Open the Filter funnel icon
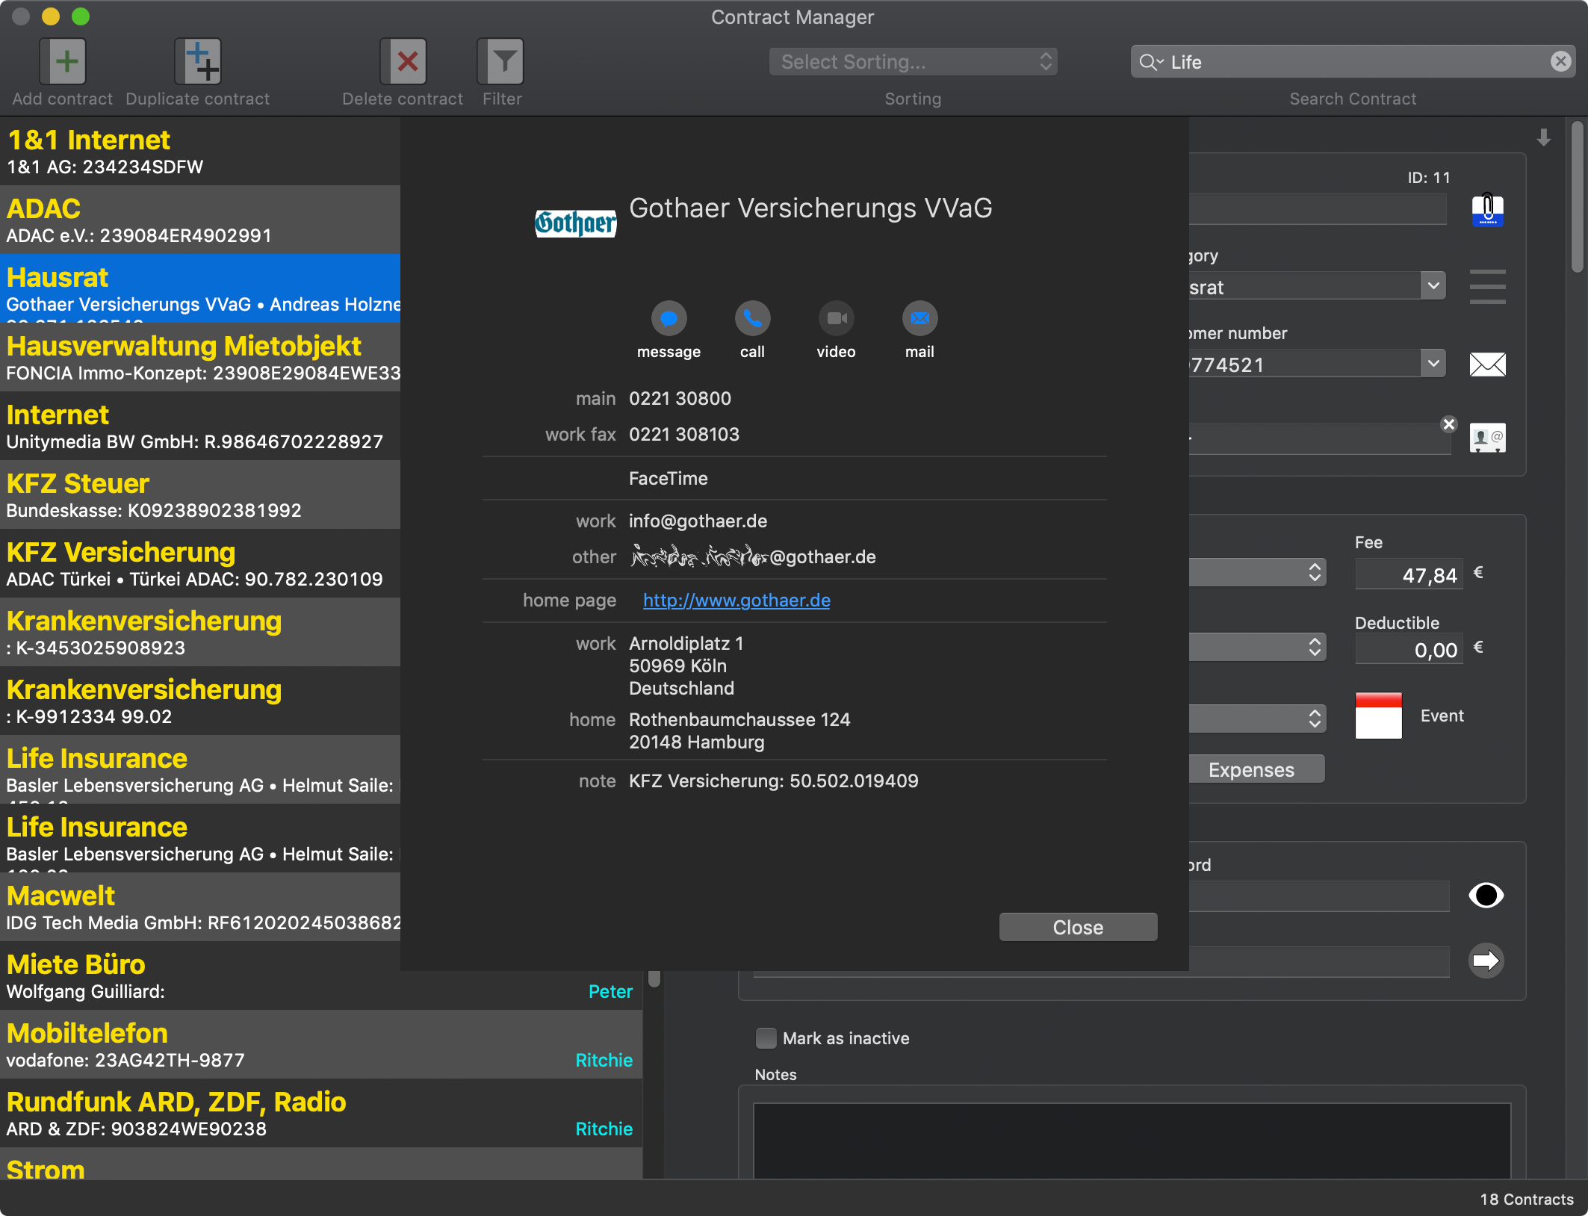This screenshot has width=1588, height=1216. (x=501, y=61)
